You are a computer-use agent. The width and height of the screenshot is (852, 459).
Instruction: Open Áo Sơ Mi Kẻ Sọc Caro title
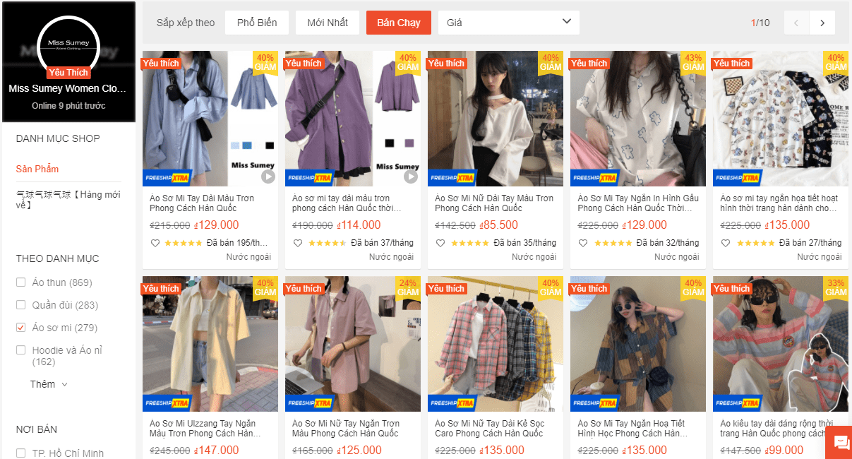point(490,429)
